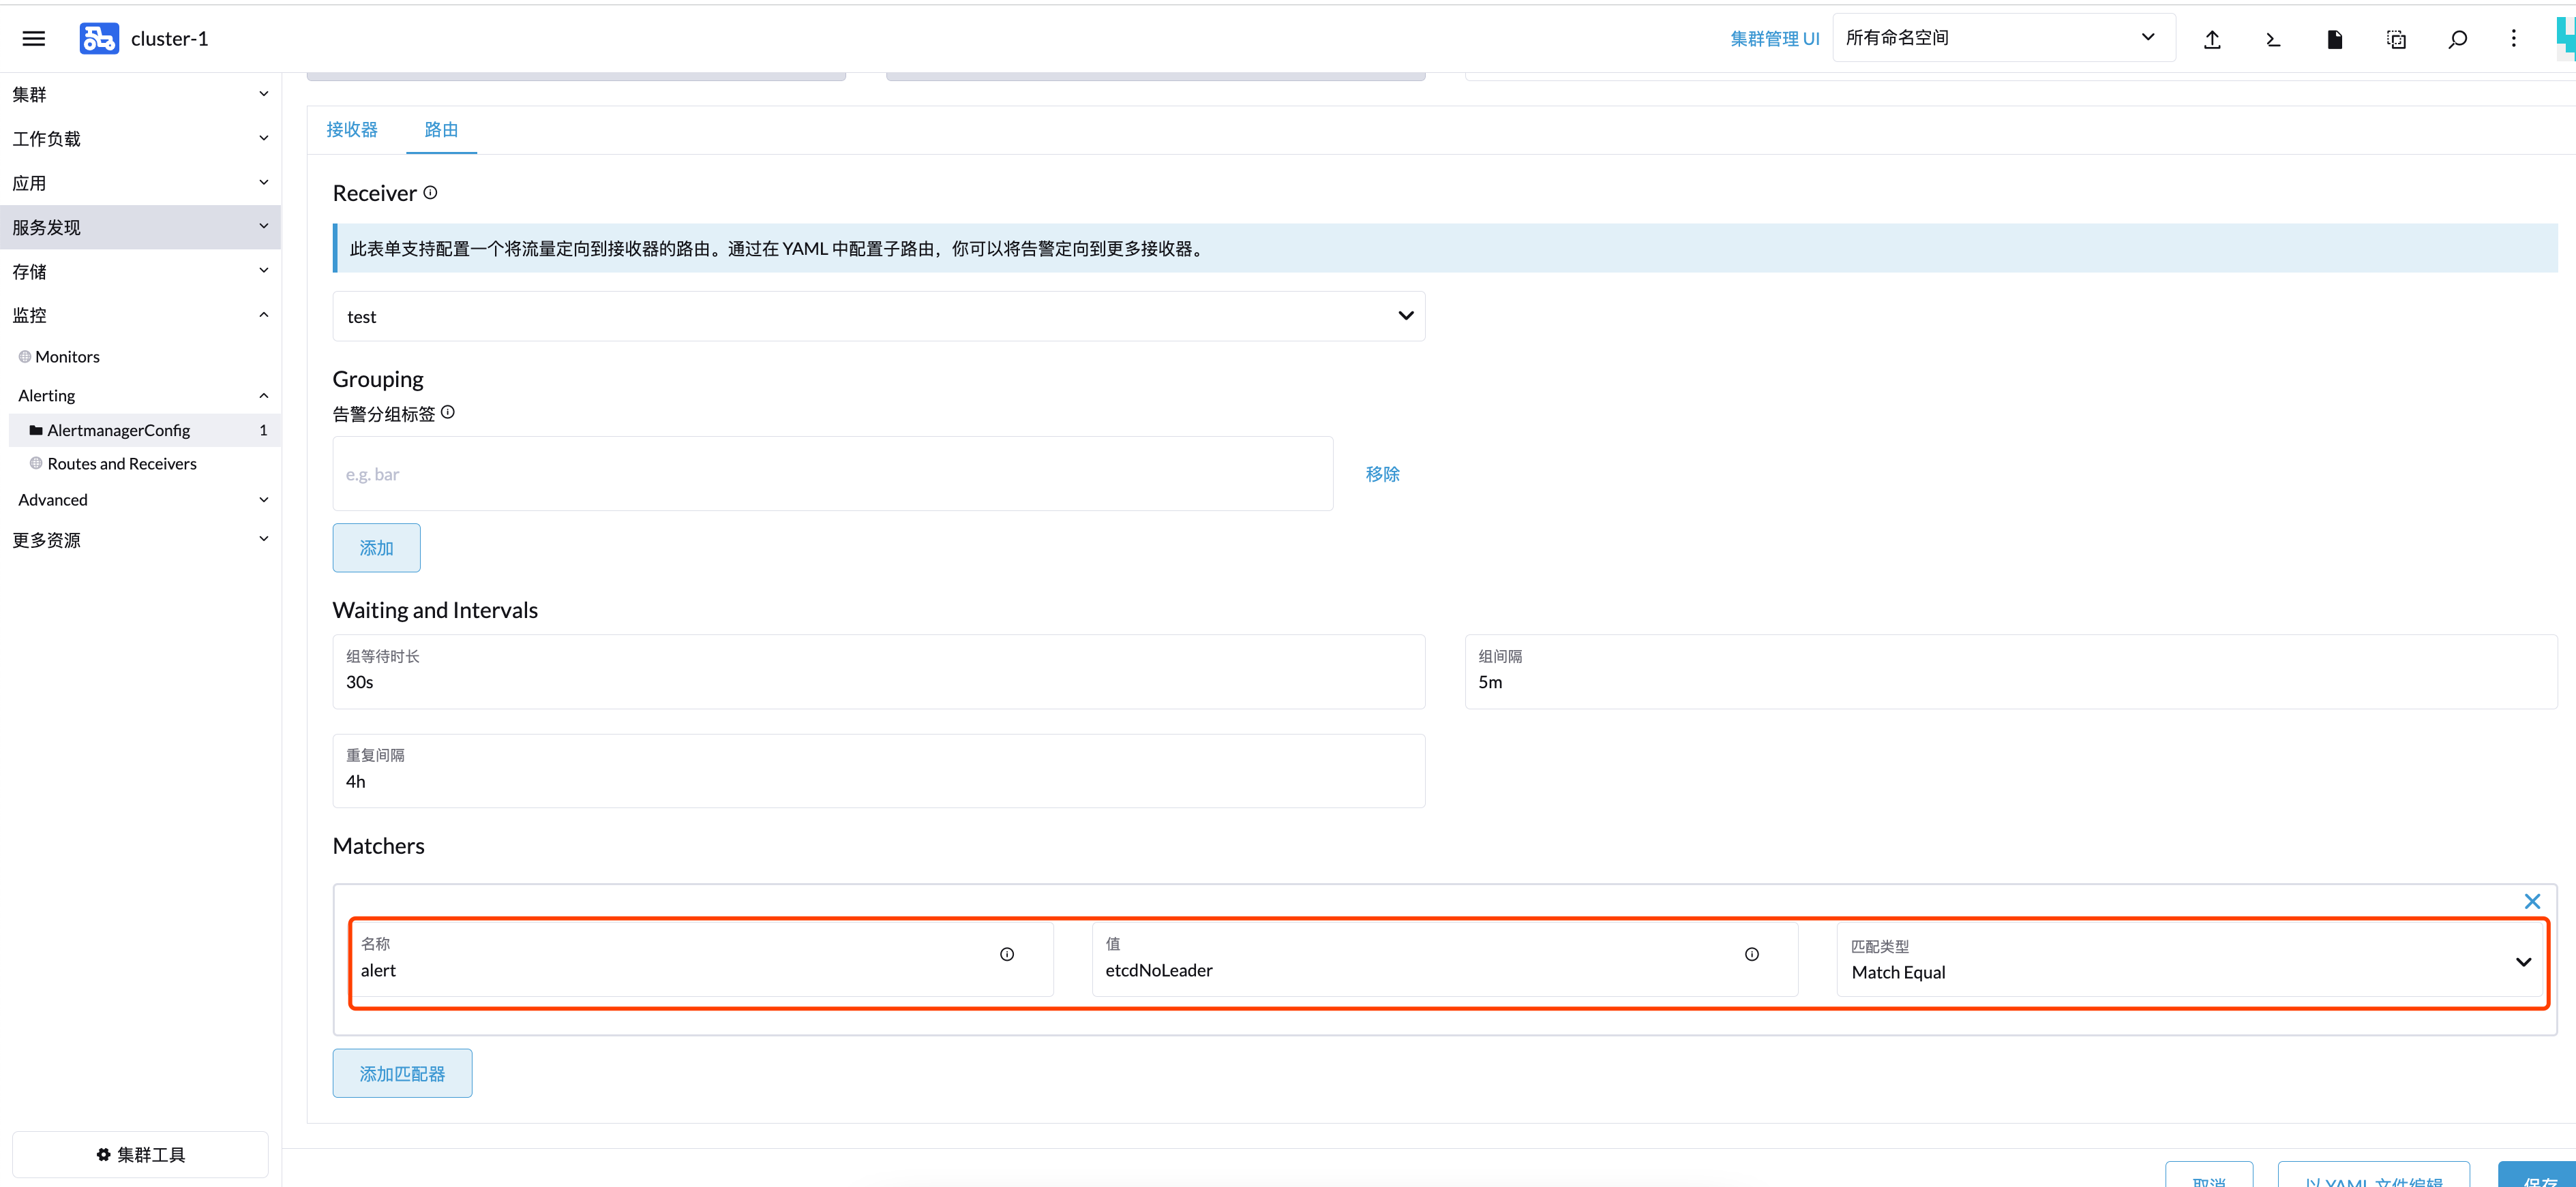The height and width of the screenshot is (1187, 2576).
Task: Click the 移除 link beside grouping label
Action: pyautogui.click(x=1382, y=474)
